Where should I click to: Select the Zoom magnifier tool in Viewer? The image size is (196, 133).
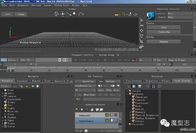point(75,14)
